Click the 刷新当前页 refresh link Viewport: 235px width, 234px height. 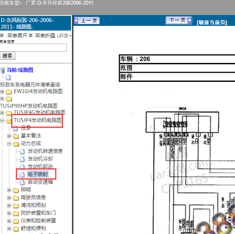(212, 22)
